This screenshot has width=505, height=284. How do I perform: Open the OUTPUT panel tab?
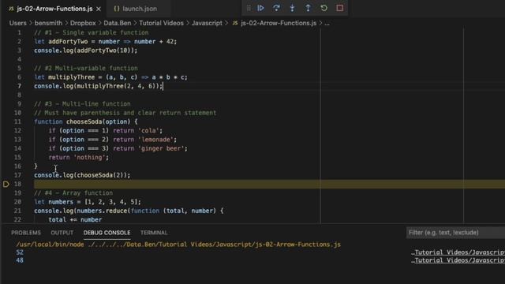click(62, 233)
